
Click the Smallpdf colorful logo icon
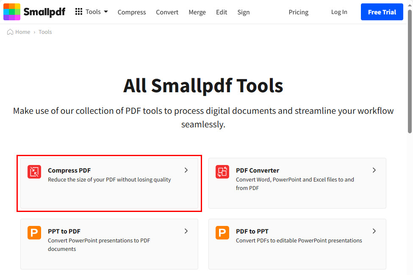(x=12, y=12)
